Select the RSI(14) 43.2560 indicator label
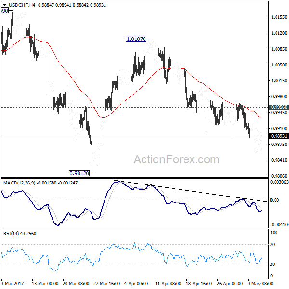This screenshot has width=289, height=289. click(20, 233)
